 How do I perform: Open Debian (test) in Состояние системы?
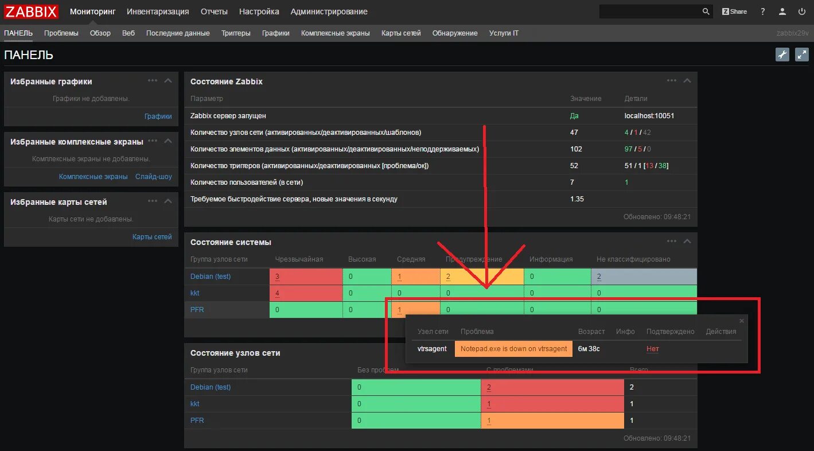coord(211,277)
